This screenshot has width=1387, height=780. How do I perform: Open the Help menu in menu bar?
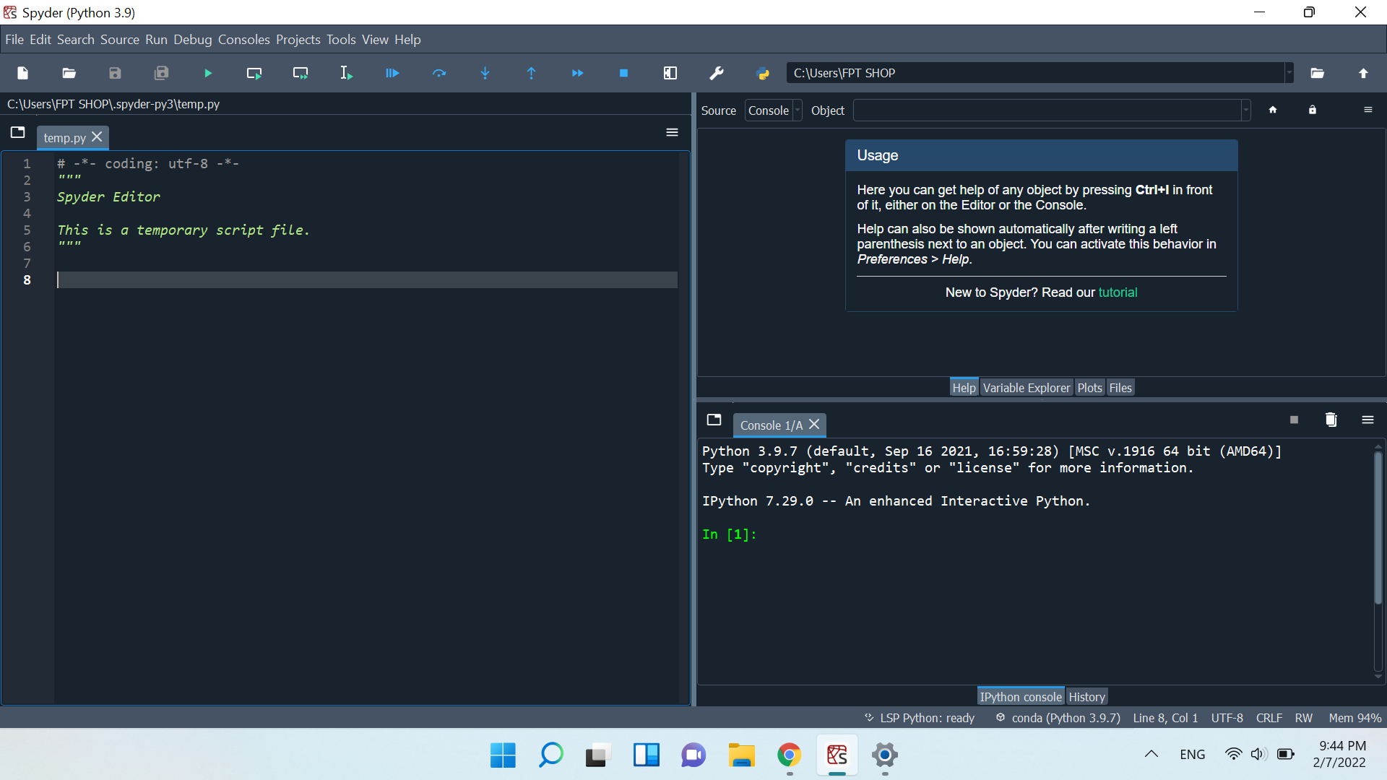(x=407, y=40)
